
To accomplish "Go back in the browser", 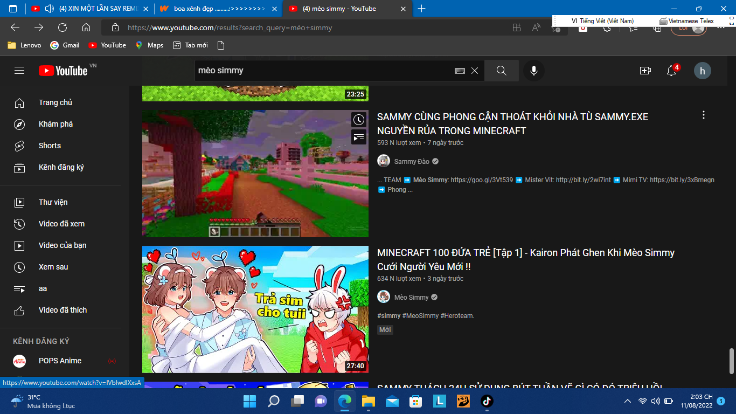I will (x=15, y=27).
